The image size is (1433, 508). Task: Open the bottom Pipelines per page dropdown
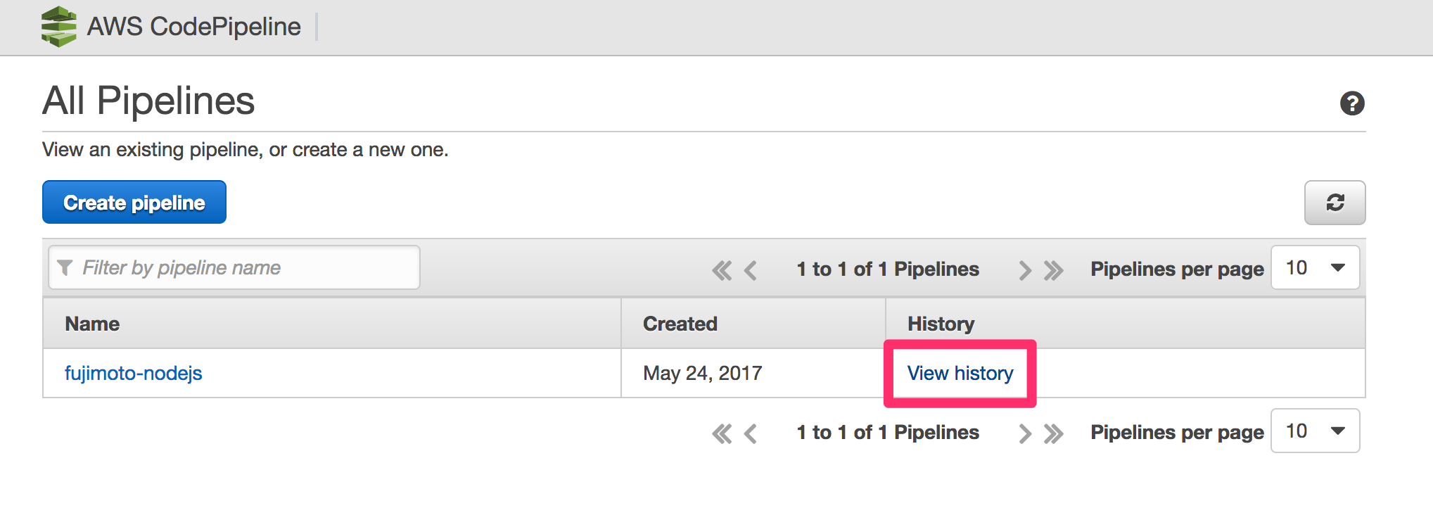point(1315,431)
